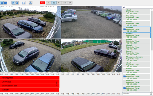Screen dimensions: 153x96
Task: Open the Parking przód camera view
Action: tap(91, 22)
